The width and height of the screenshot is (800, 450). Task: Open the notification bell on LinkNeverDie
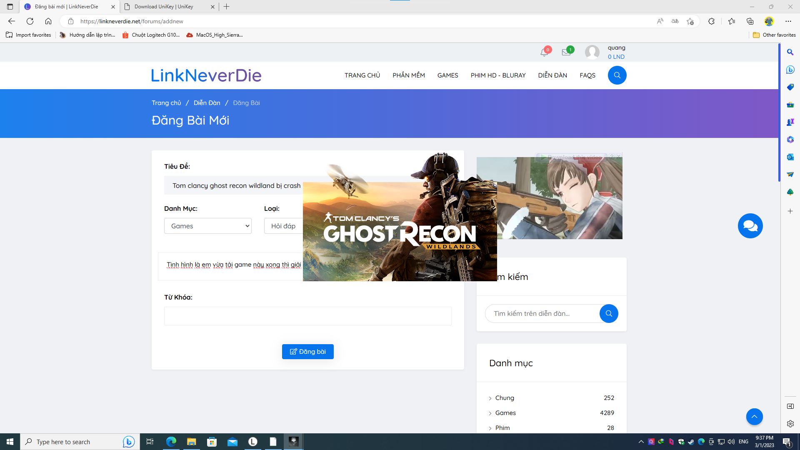(x=544, y=52)
